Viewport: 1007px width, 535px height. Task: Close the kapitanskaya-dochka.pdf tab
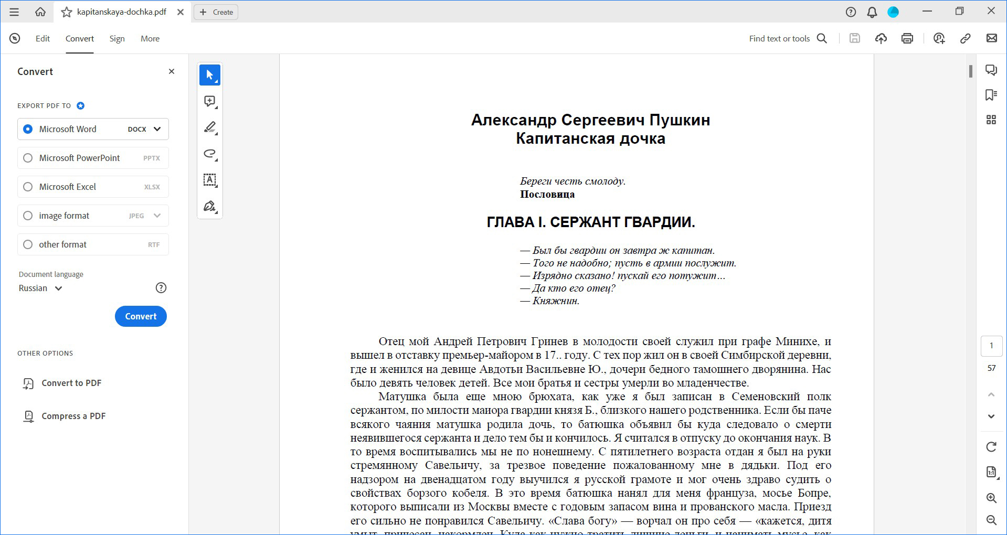(x=181, y=12)
